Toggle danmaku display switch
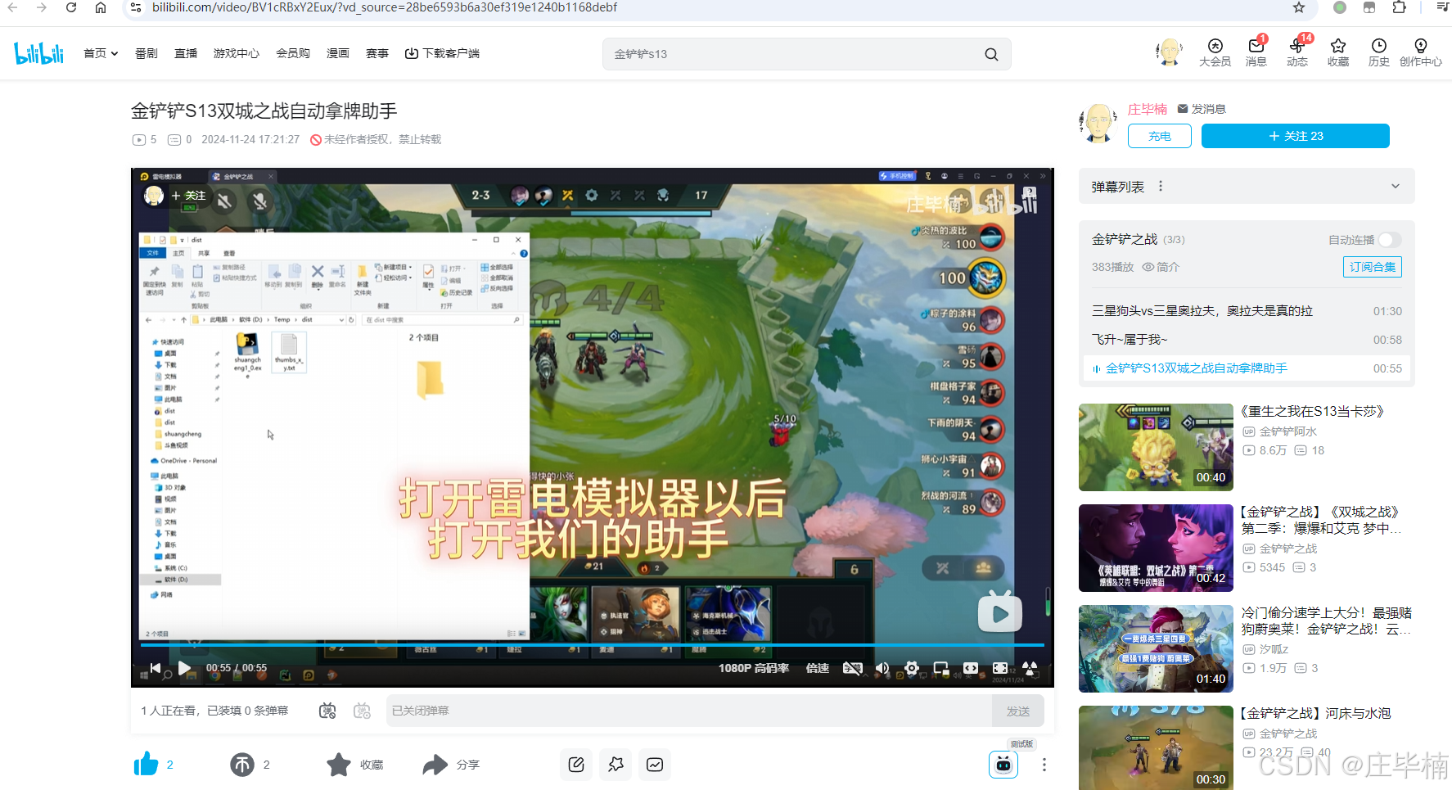 [x=327, y=711]
